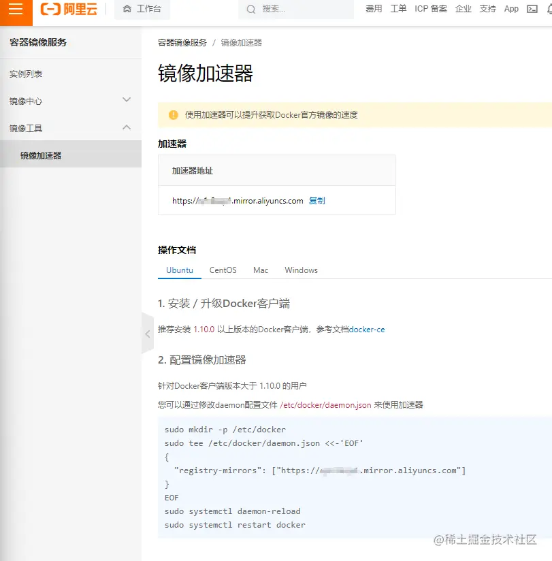Image resolution: width=552 pixels, height=561 pixels.
Task: Click the sudo mkdir -p /etc/docker line
Action: [x=225, y=430]
